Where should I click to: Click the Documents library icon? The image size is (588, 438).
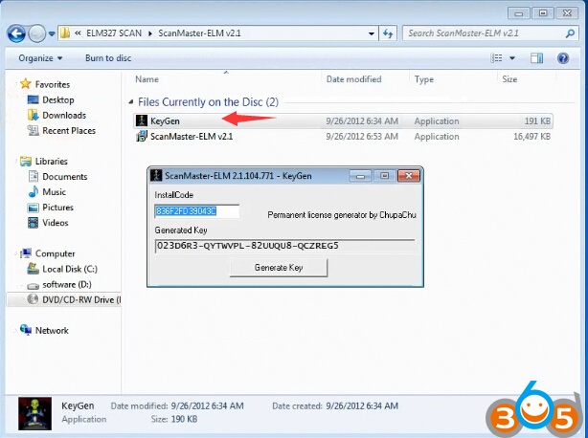tap(34, 176)
